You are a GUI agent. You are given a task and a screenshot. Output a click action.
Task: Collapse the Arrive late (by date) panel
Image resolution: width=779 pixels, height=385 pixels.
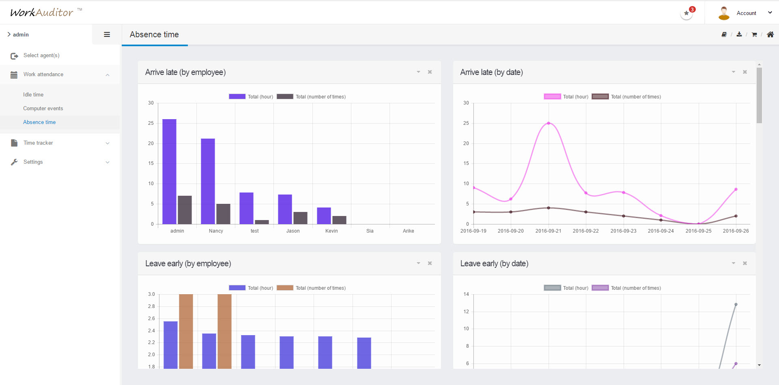pos(734,72)
